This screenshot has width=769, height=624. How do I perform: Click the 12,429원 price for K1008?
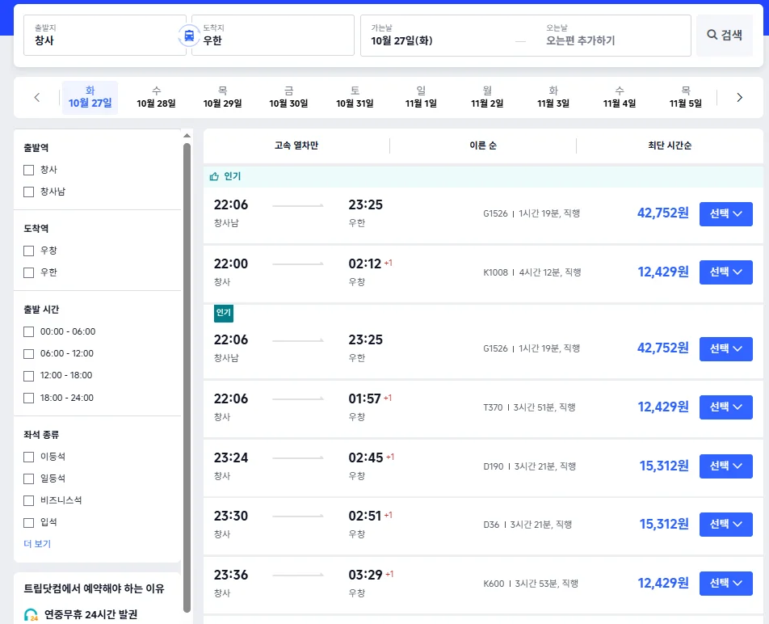pyautogui.click(x=663, y=272)
